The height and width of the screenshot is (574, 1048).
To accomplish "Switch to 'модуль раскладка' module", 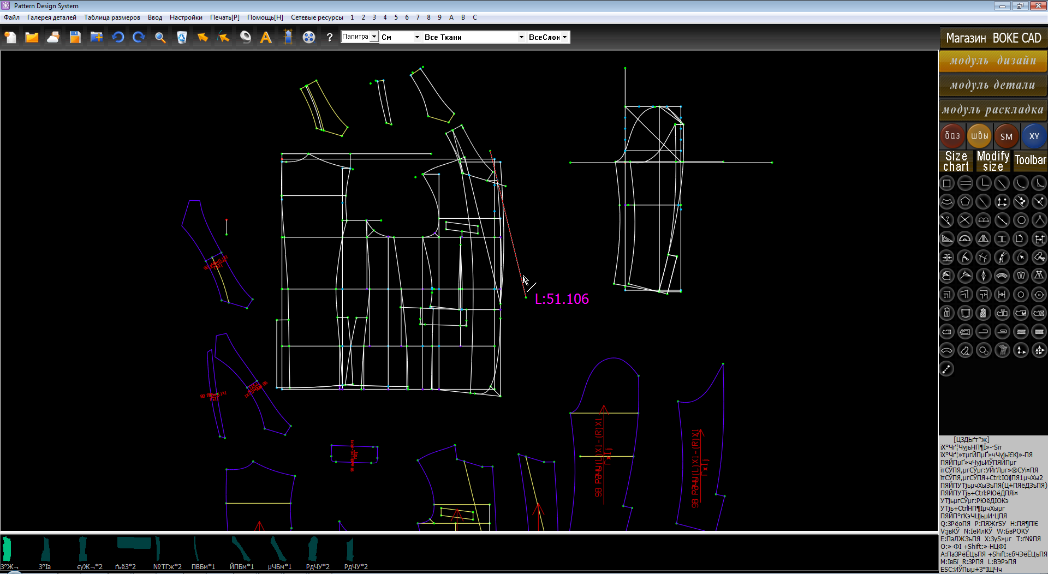I will 992,110.
